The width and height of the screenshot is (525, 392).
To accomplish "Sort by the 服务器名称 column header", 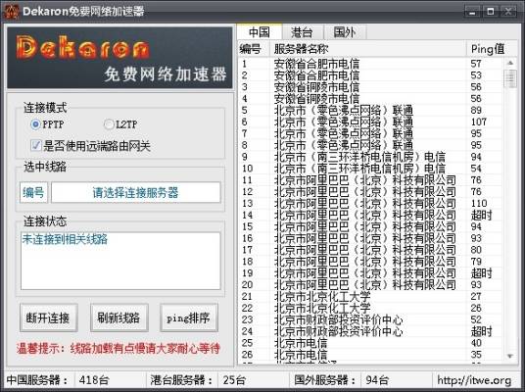I will point(368,49).
